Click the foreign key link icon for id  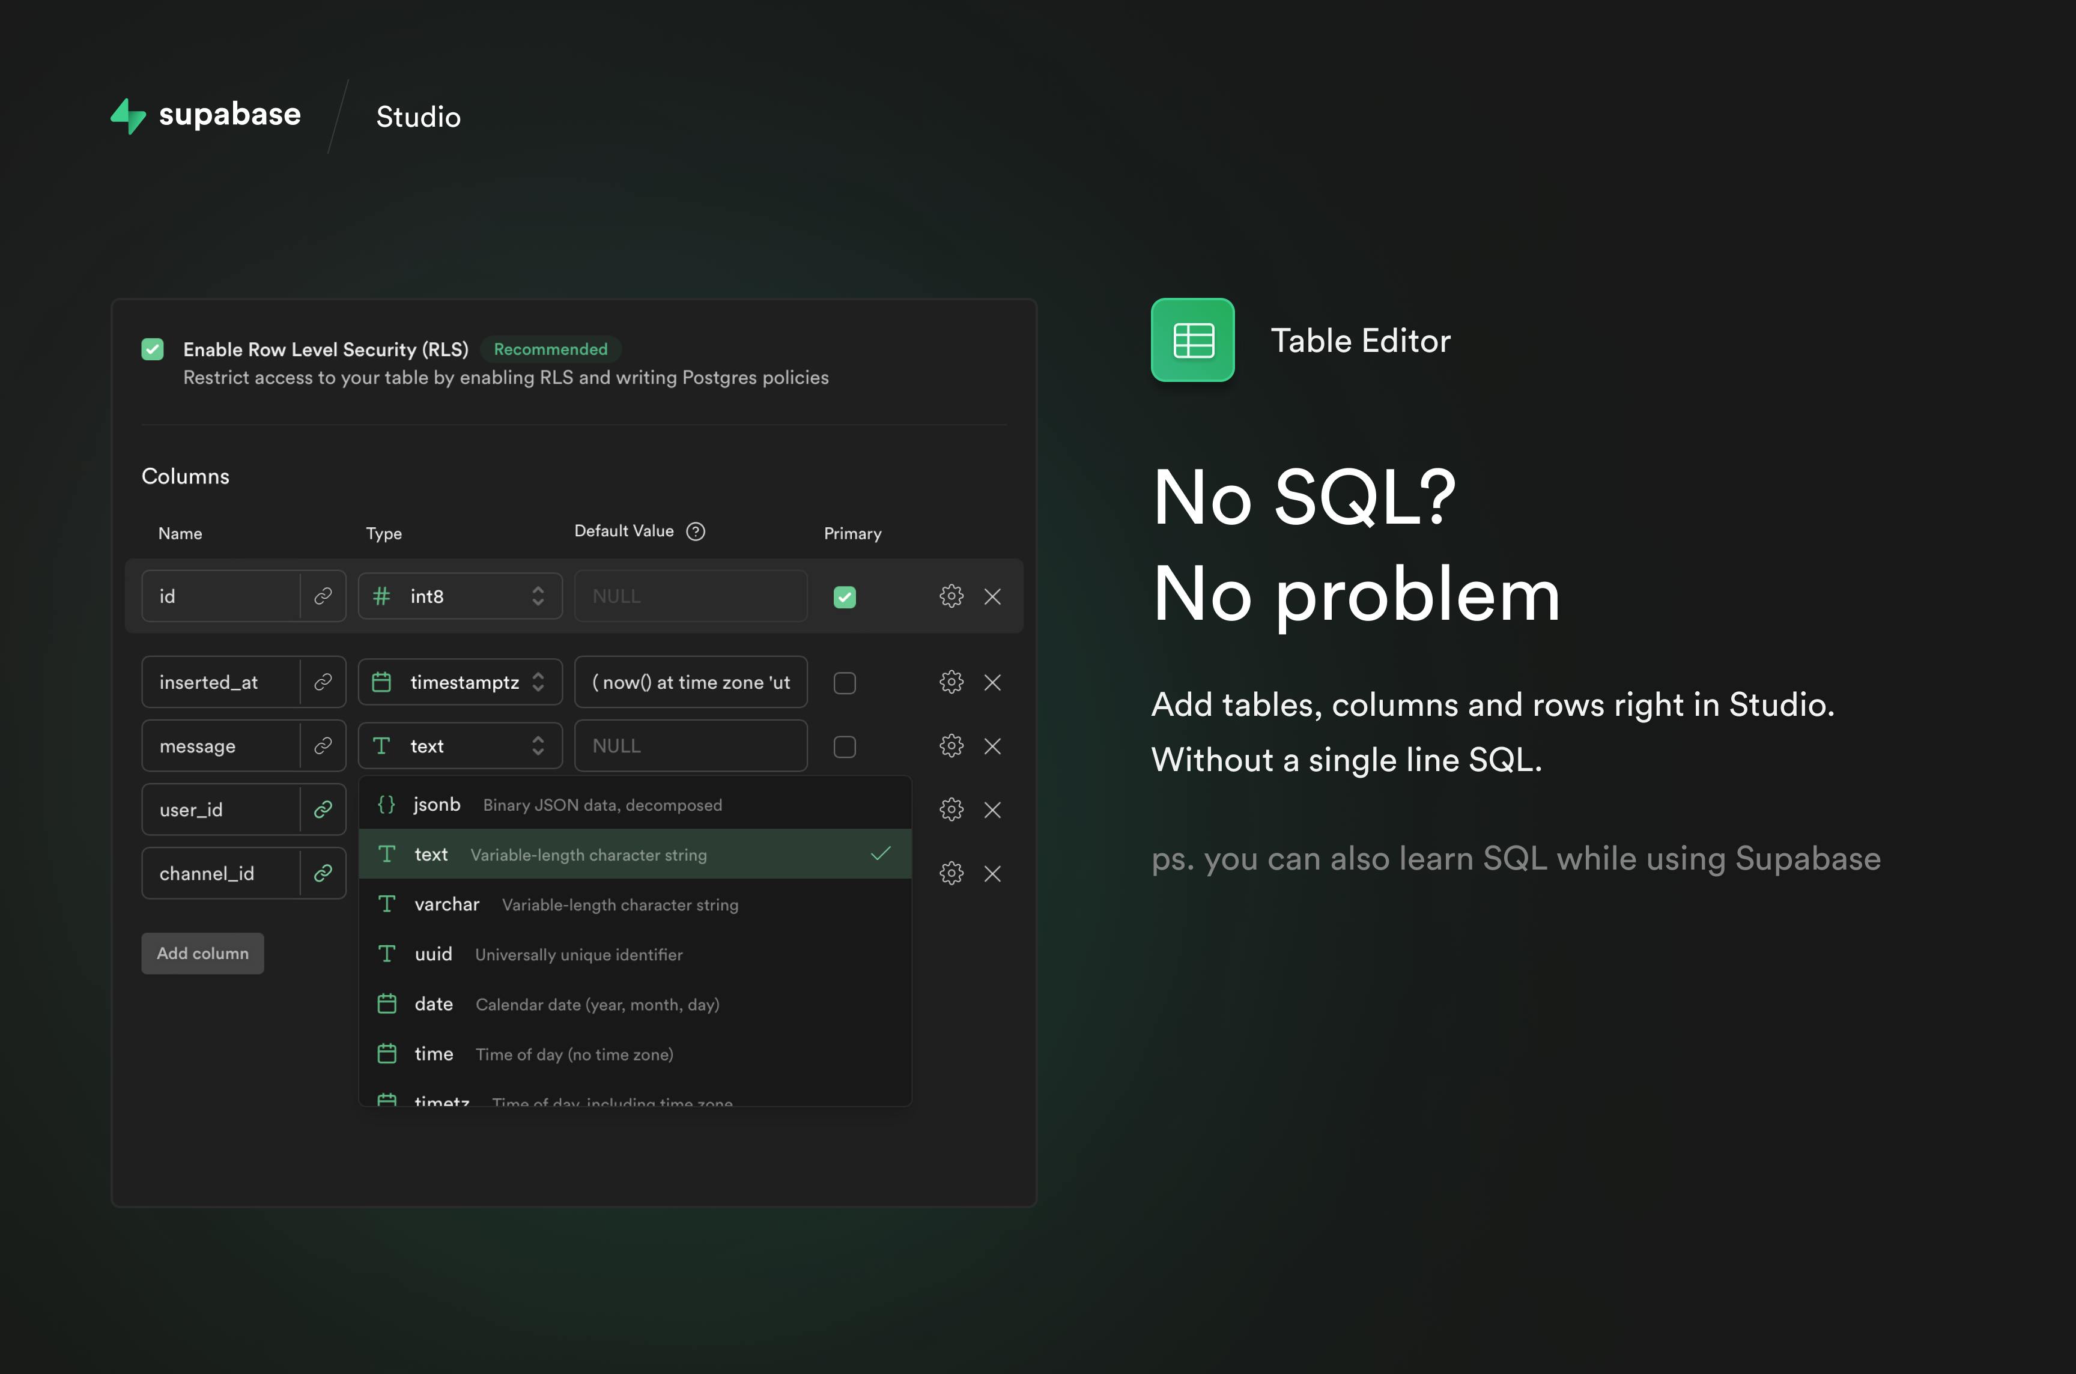click(x=323, y=596)
